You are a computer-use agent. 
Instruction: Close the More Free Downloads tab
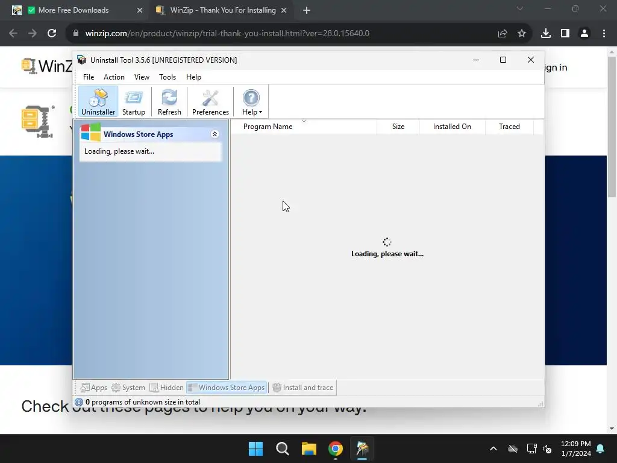pos(140,10)
